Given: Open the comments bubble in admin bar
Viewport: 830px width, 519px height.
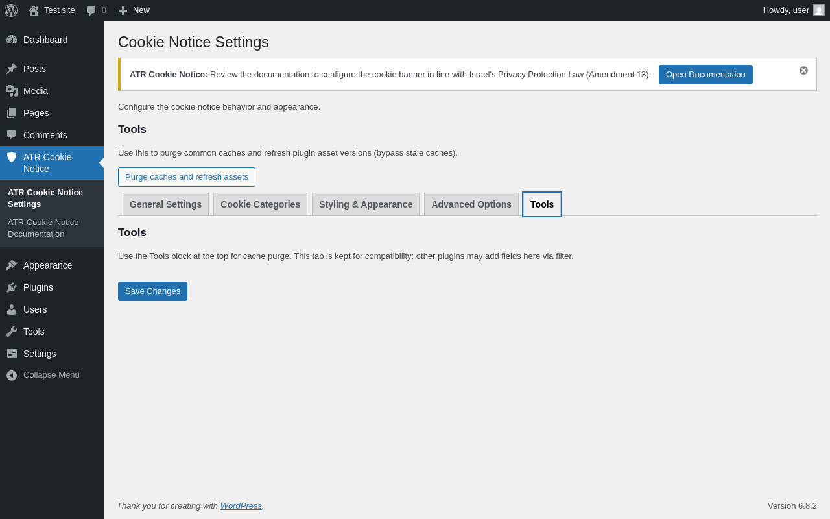Looking at the screenshot, I should [91, 10].
